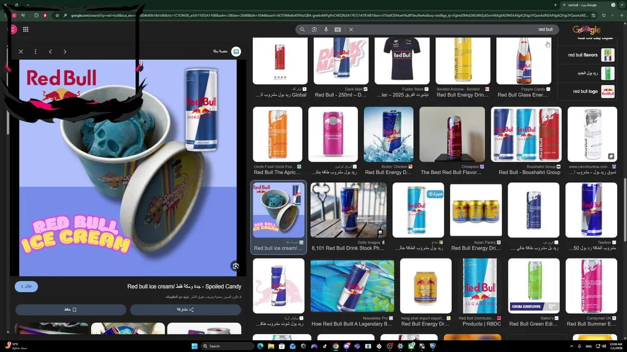627x352 pixels.
Task: Click the 'How Red Bull Built A Legendary B...' caption
Action: coord(352,324)
